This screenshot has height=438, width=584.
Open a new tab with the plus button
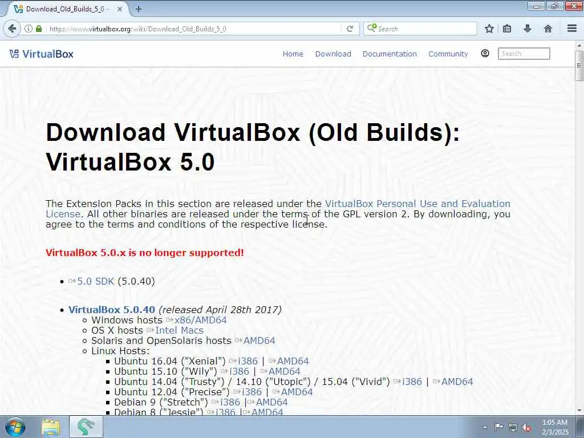(139, 9)
